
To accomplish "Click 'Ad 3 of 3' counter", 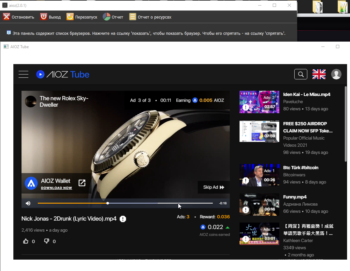I will pyautogui.click(x=140, y=100).
